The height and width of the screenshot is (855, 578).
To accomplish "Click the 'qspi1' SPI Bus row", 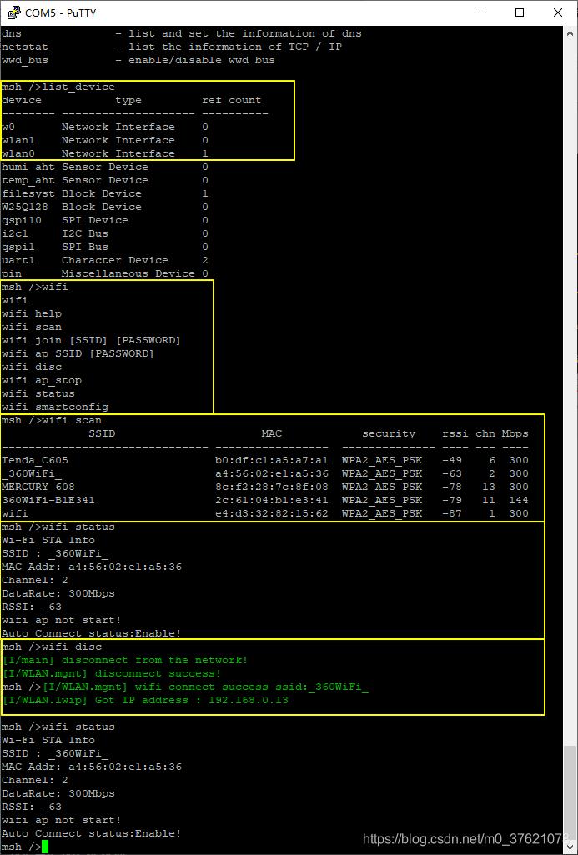I will click(105, 247).
